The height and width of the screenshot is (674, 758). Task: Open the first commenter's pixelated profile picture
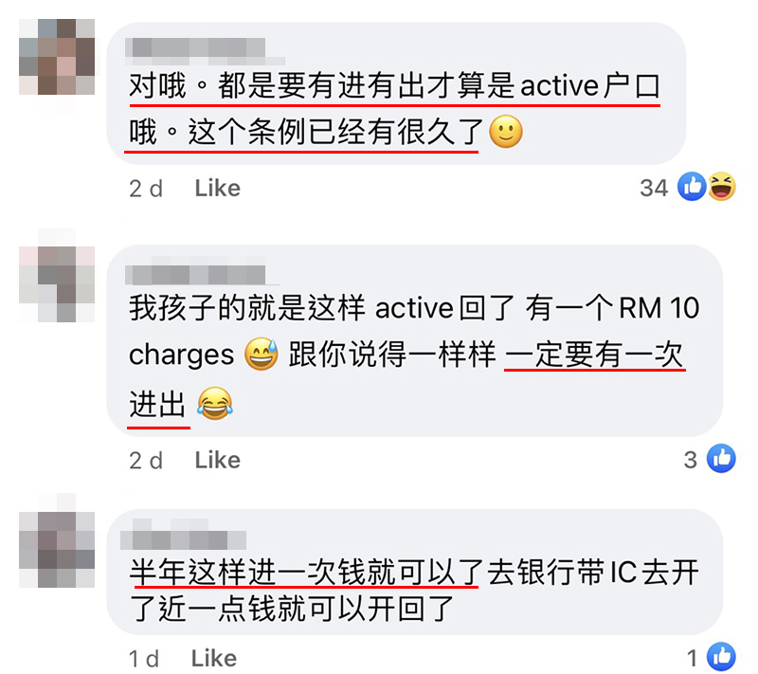coord(57,57)
